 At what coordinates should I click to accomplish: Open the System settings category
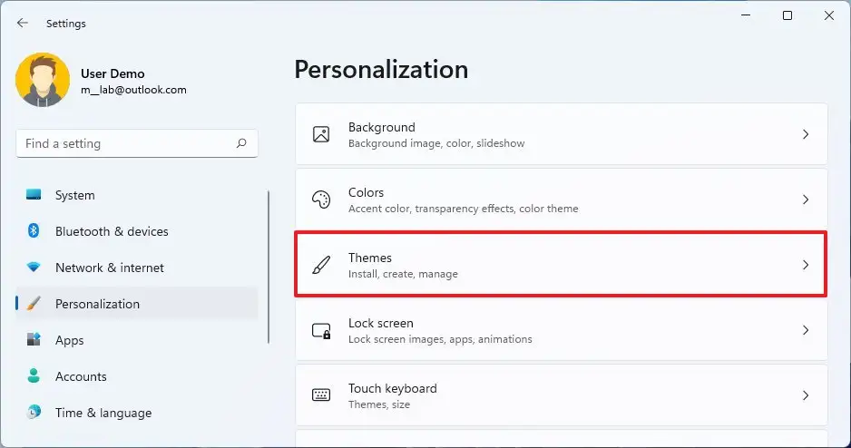(x=74, y=195)
